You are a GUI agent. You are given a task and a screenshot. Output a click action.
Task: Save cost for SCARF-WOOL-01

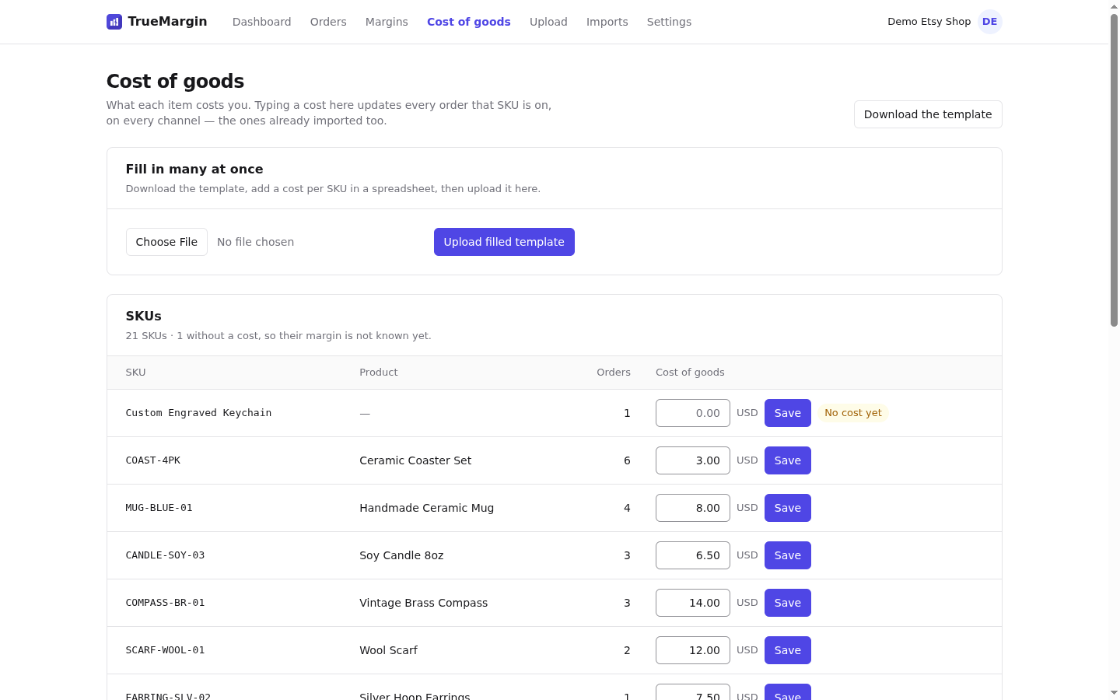point(788,650)
